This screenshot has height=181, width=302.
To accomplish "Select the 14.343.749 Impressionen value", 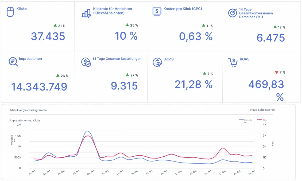I will coord(39,86).
